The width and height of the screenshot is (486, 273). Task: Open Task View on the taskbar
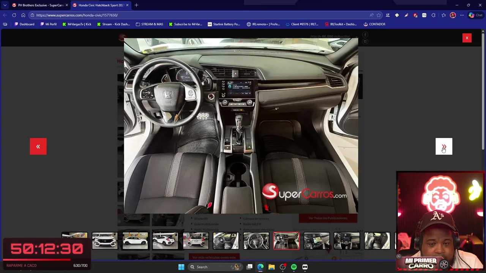249,267
